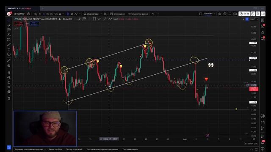Viewport: 271px width, 152px height.
Task: Remove drawings with trash icon
Action: 9,98
